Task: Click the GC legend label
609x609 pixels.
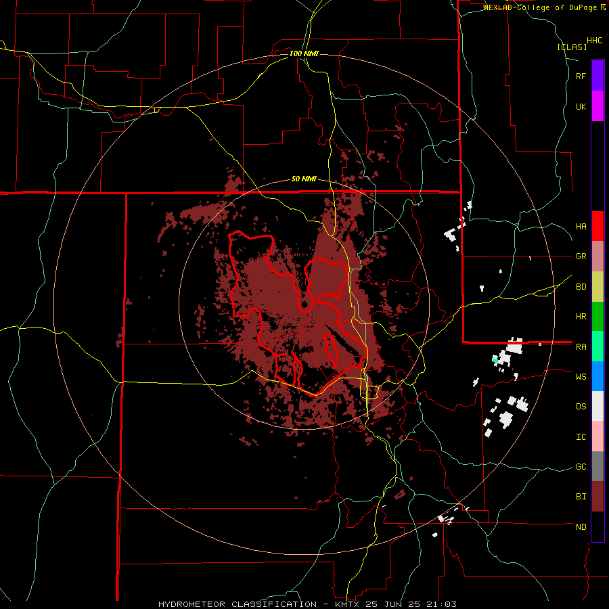Action: [581, 467]
